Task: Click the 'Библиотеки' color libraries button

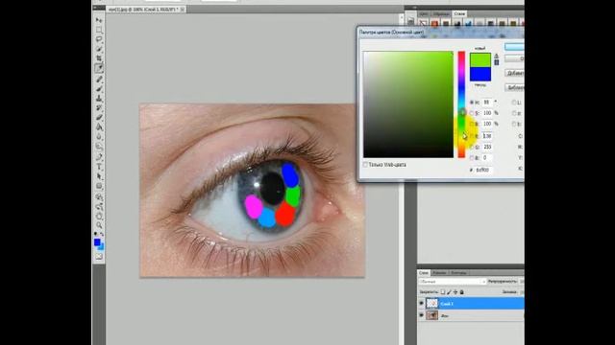Action: 515,87
